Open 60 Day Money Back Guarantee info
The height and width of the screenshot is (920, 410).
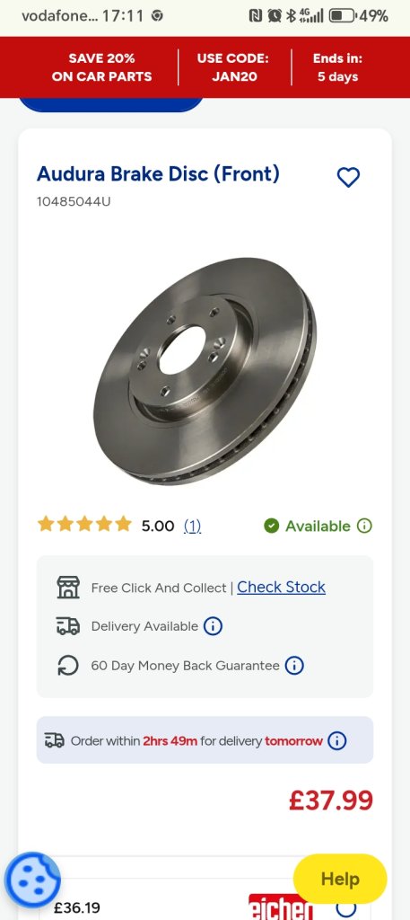[x=294, y=666]
